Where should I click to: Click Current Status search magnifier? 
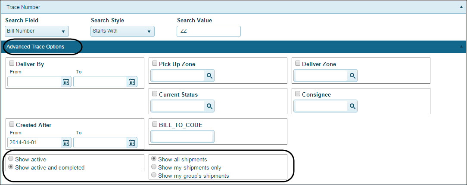click(x=209, y=106)
